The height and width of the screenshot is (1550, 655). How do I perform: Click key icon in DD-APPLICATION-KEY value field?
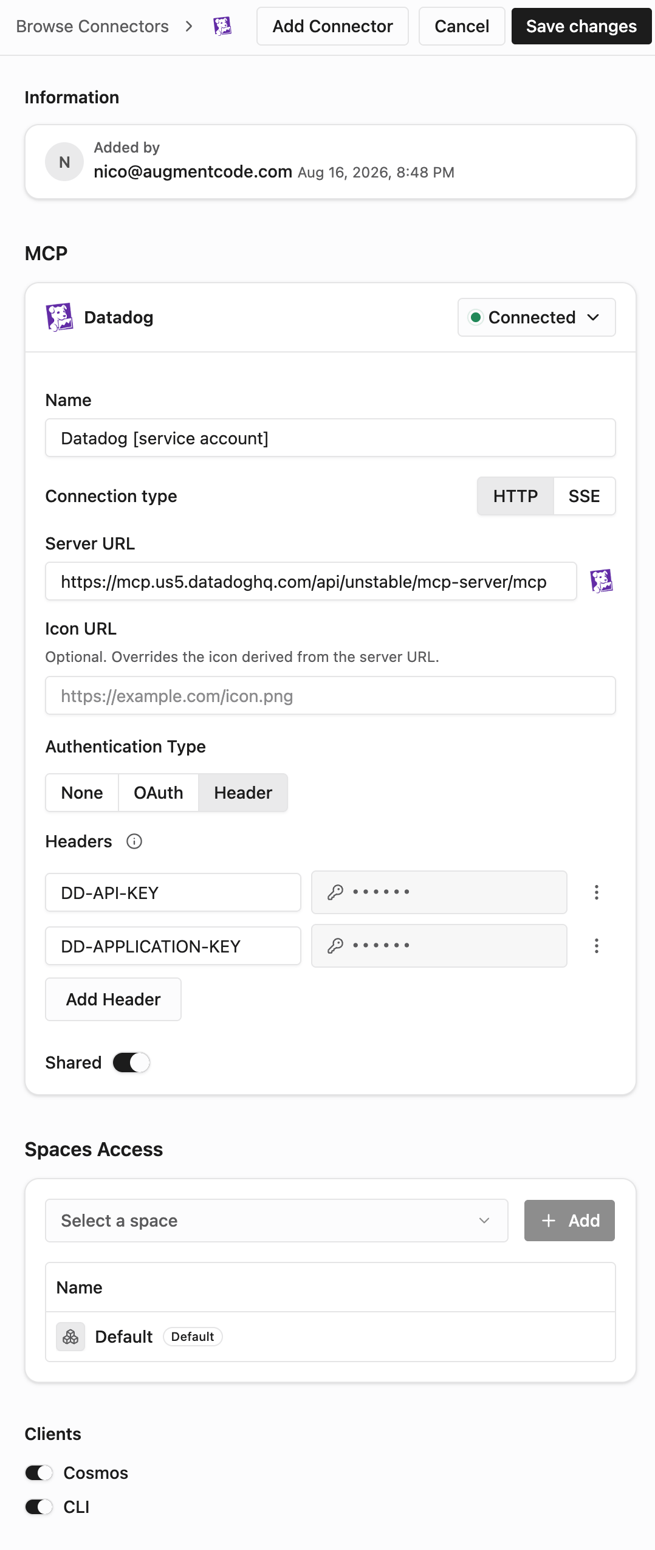coord(335,946)
